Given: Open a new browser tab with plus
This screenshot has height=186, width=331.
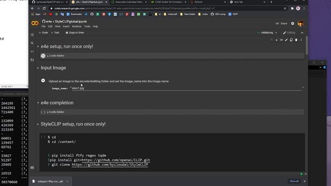Looking at the screenshot, I should tap(271, 2).
